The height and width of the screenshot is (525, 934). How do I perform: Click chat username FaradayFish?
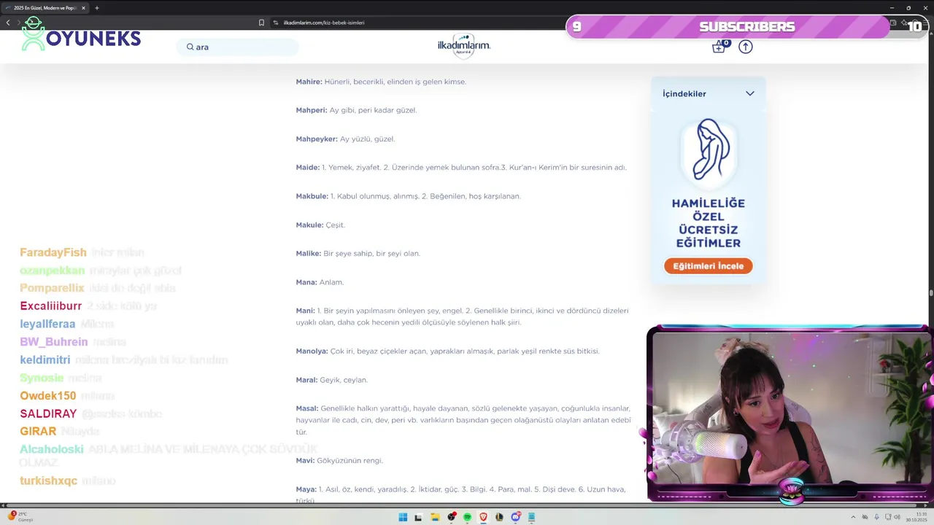tap(53, 252)
